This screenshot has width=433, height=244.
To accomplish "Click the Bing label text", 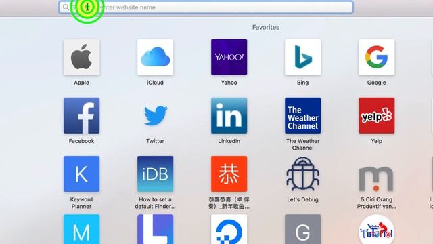I will (x=302, y=83).
